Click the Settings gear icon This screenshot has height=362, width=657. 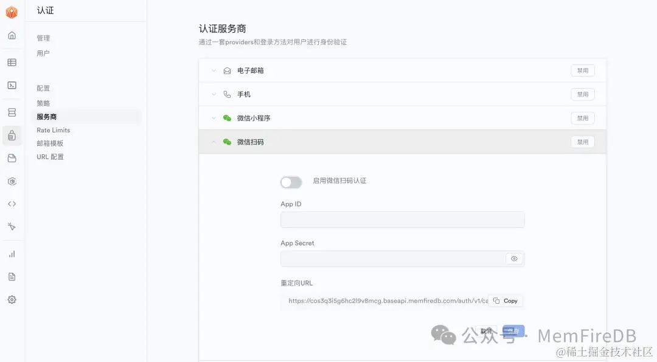(x=12, y=299)
